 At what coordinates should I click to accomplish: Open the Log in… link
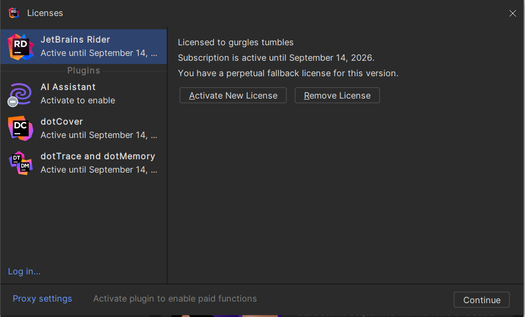click(x=24, y=271)
